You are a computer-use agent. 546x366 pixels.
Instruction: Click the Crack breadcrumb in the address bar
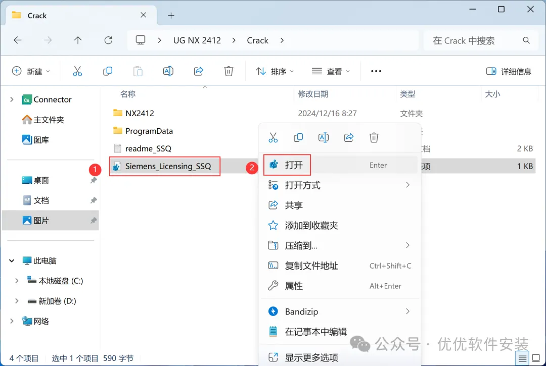click(x=258, y=40)
